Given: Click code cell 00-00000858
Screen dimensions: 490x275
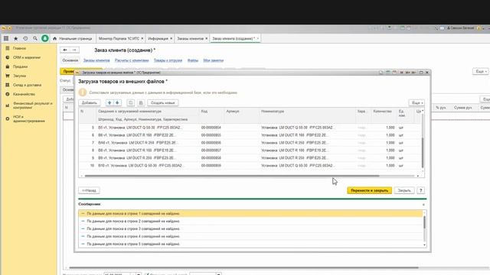Looking at the screenshot, I should (211, 158).
